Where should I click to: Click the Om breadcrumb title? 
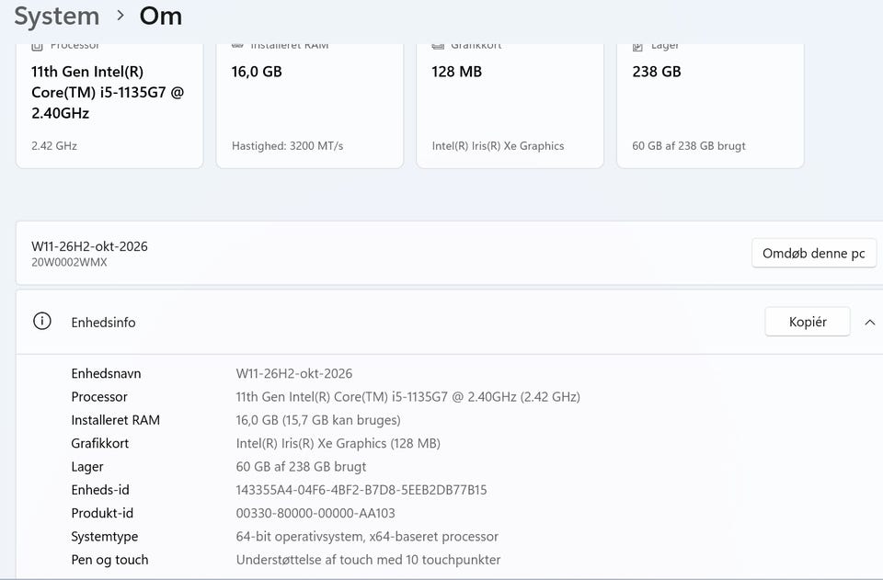(x=161, y=16)
